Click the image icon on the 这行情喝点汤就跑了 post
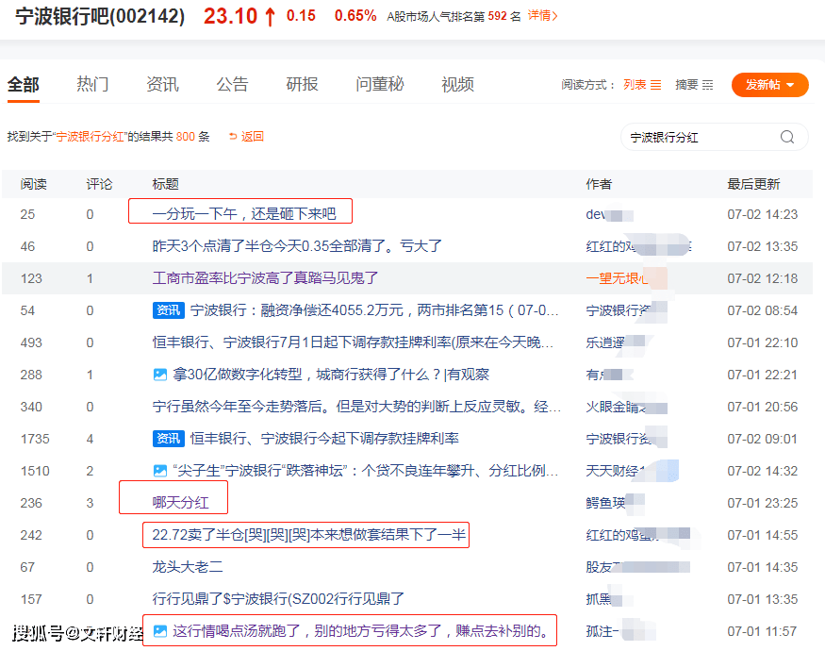The height and width of the screenshot is (651, 825). pos(160,631)
